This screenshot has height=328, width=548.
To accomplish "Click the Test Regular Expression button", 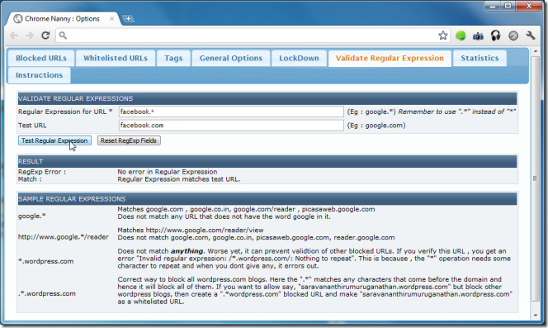I will click(54, 140).
